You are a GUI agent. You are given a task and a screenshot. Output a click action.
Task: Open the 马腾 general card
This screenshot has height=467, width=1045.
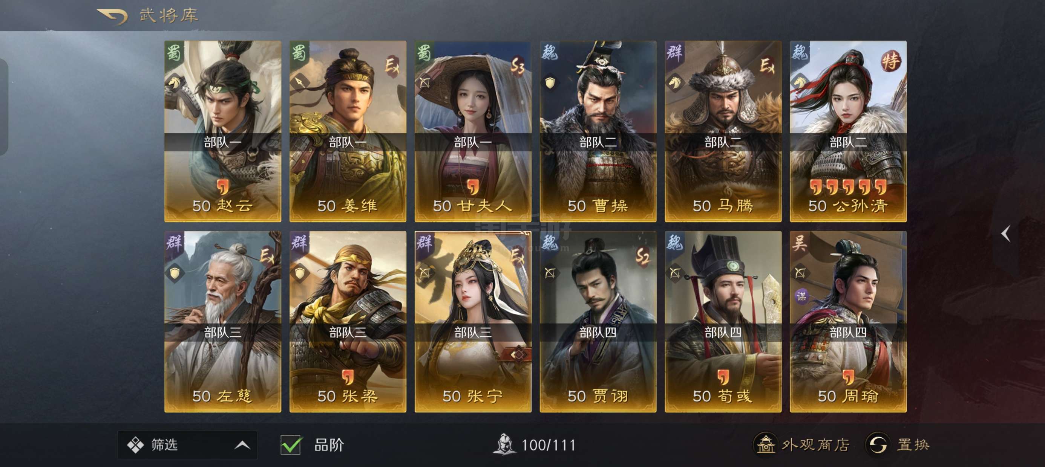[723, 131]
